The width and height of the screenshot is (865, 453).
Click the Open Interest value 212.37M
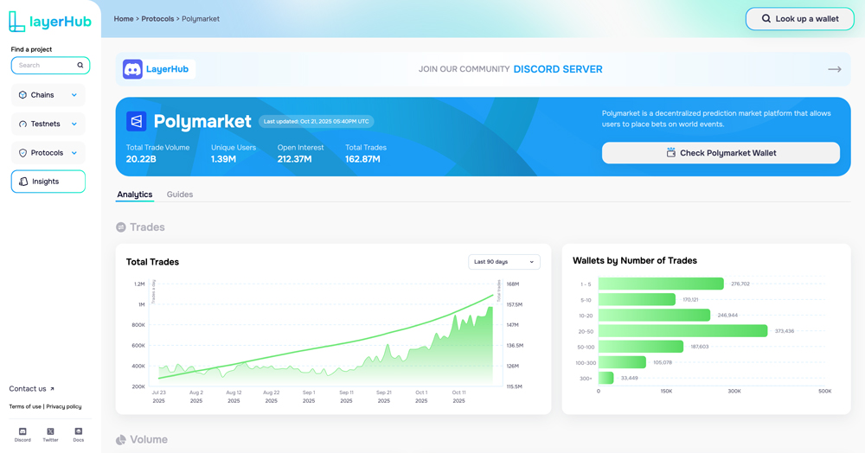295,159
